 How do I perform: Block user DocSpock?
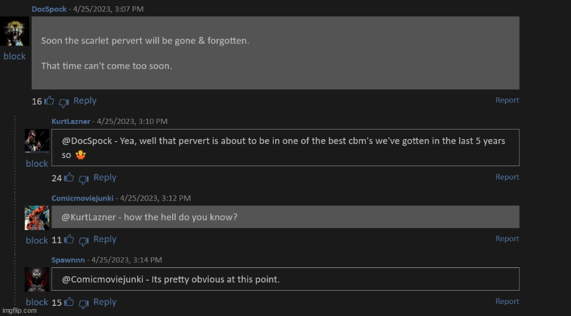tap(15, 56)
